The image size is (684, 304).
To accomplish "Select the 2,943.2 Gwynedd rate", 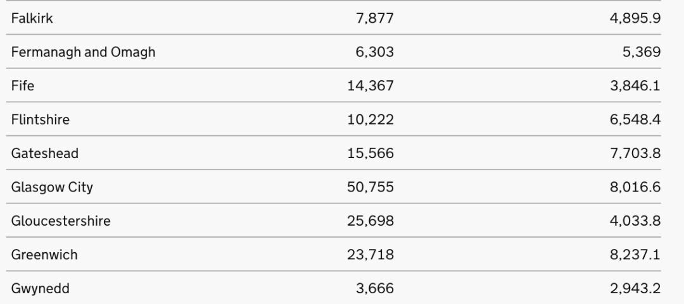I will [x=635, y=289].
